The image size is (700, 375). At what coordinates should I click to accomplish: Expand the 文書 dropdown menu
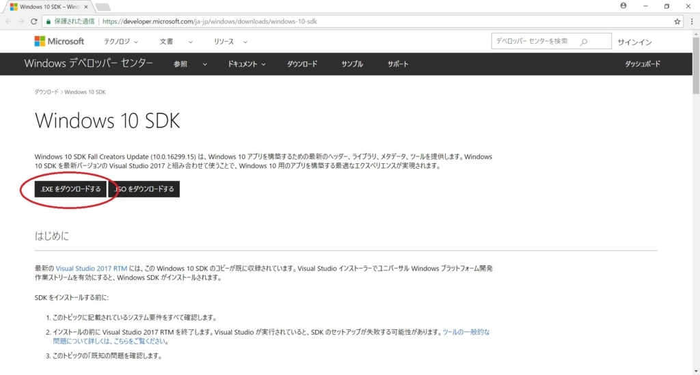(x=176, y=42)
